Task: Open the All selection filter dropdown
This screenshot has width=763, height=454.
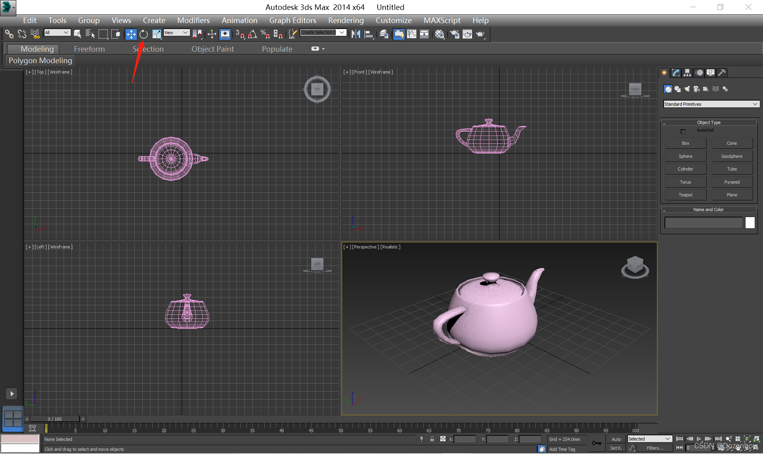Action: tap(57, 33)
